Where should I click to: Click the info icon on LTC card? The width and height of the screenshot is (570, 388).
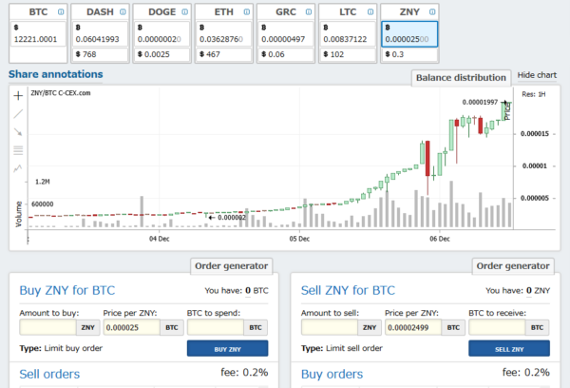[x=370, y=12]
